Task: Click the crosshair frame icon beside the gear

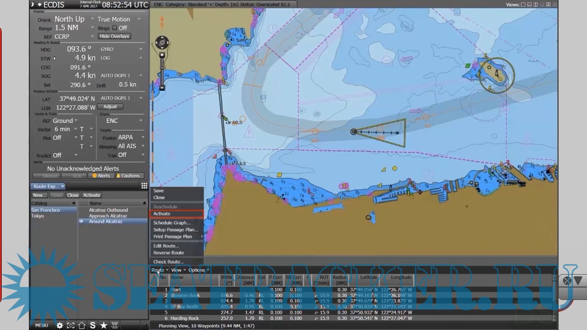Action: (x=71, y=325)
